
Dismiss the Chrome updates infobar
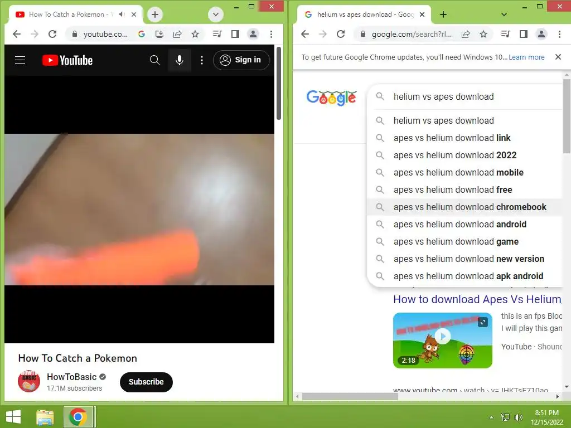pyautogui.click(x=558, y=57)
